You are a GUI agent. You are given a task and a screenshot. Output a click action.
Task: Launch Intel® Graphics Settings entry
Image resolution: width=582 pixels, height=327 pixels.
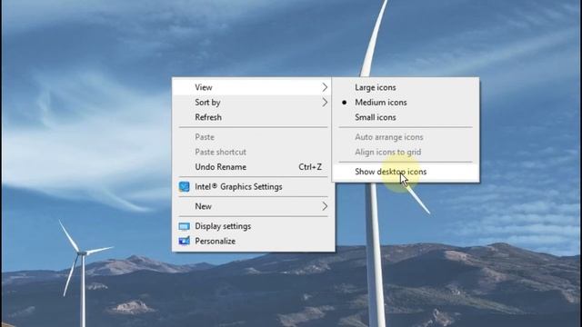pos(253,186)
